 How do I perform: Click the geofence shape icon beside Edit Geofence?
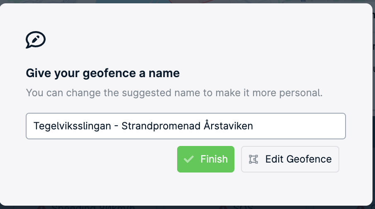coord(253,159)
